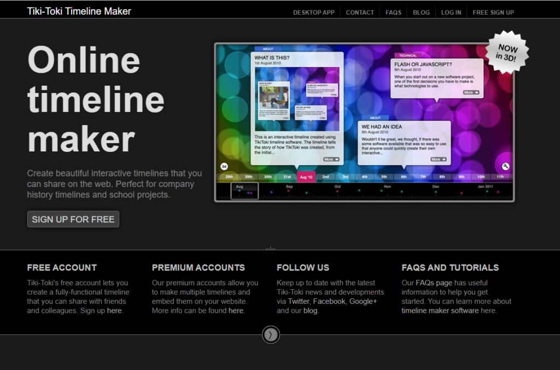
Task: Click the 'here' link under Free Account
Action: (114, 310)
